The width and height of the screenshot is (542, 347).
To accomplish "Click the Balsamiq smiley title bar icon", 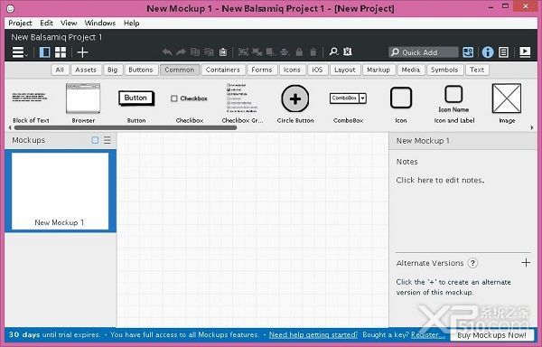I will pos(10,8).
